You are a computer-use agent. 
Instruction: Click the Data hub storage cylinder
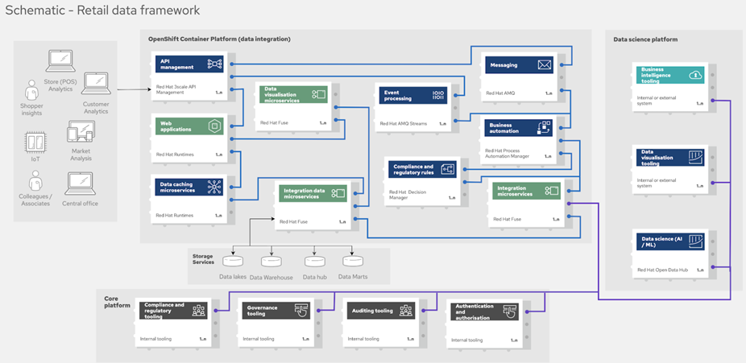coord(314,262)
